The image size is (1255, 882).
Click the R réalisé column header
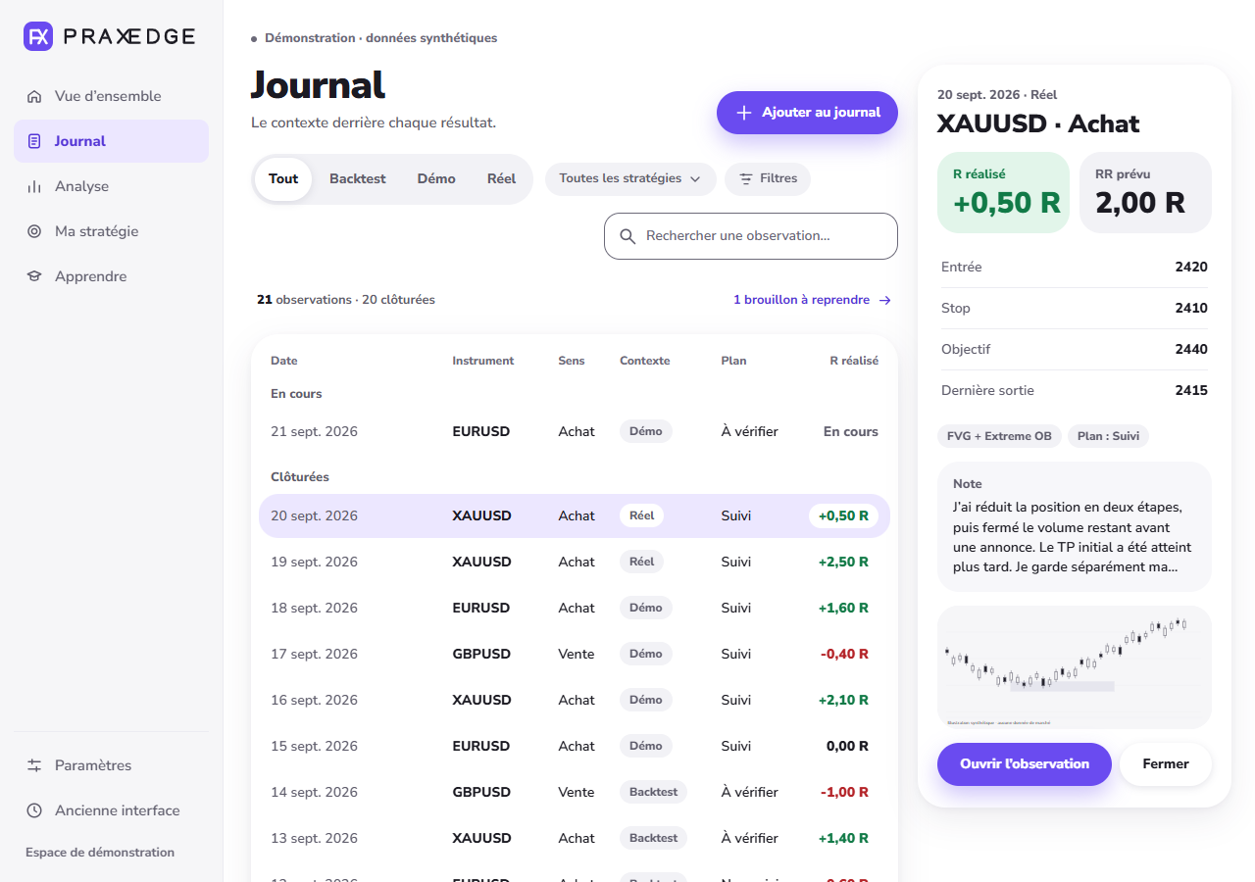(854, 361)
